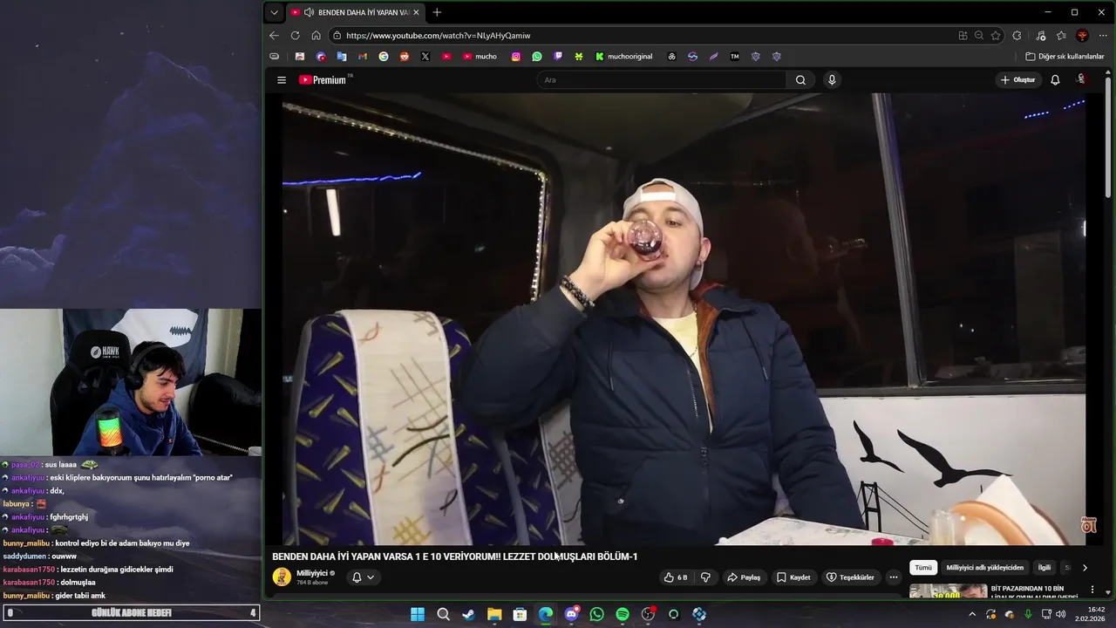Click the Kaydet save button
1116x628 pixels.
pyautogui.click(x=793, y=577)
